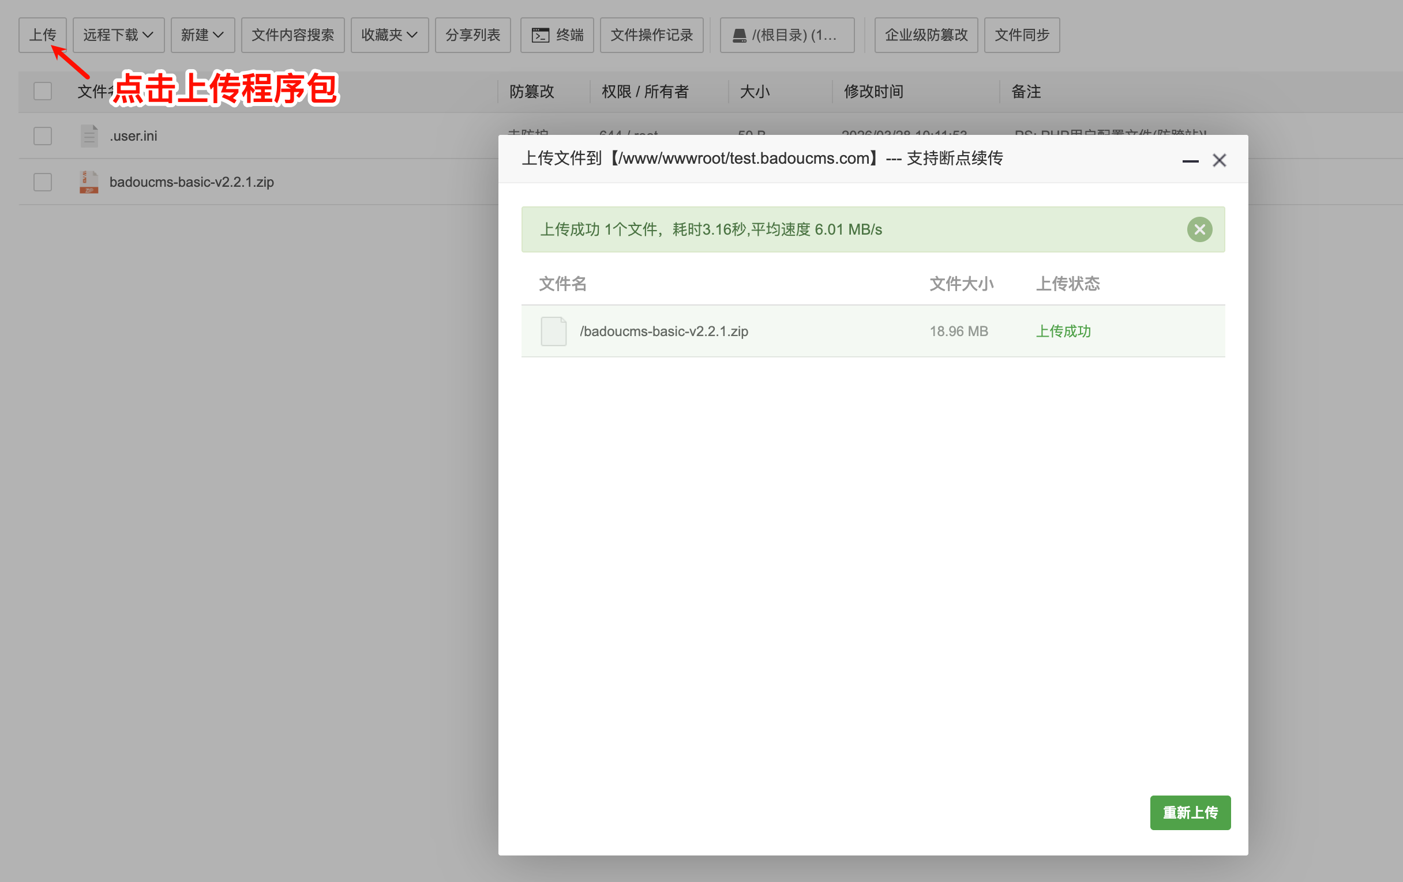The height and width of the screenshot is (882, 1403).
Task: Dismiss the upload success notification
Action: coord(1199,229)
